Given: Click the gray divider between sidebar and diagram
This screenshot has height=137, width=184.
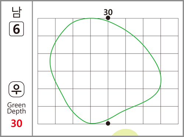Looking at the screenshot, I should click(32, 68).
